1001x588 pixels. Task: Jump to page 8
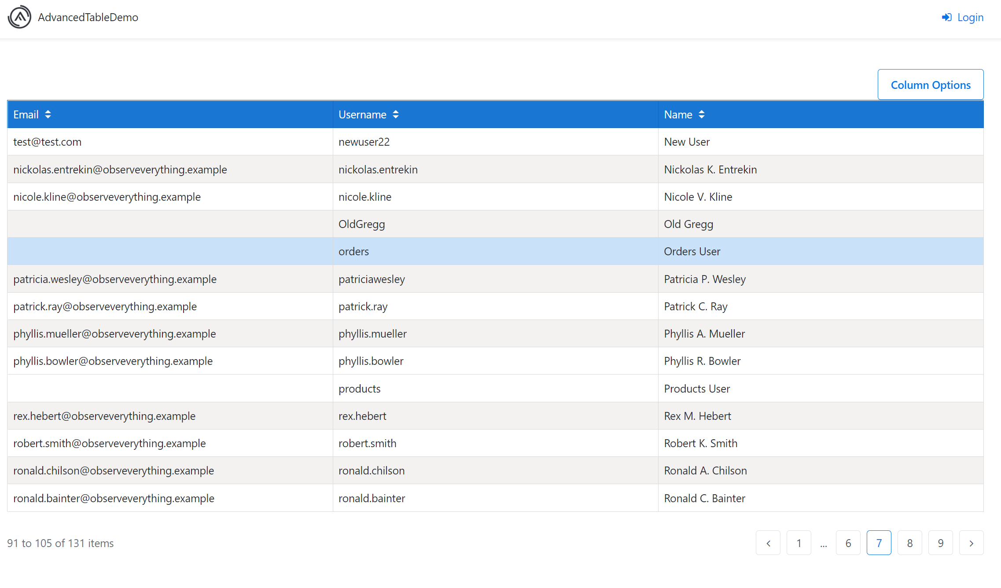pyautogui.click(x=910, y=543)
